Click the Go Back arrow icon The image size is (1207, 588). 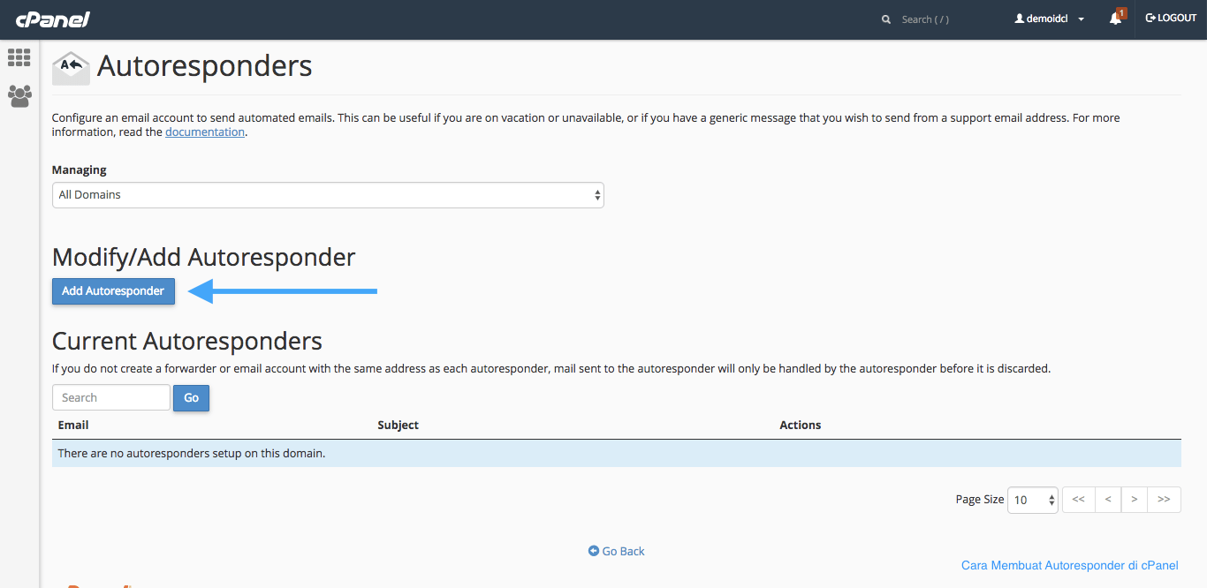tap(593, 550)
